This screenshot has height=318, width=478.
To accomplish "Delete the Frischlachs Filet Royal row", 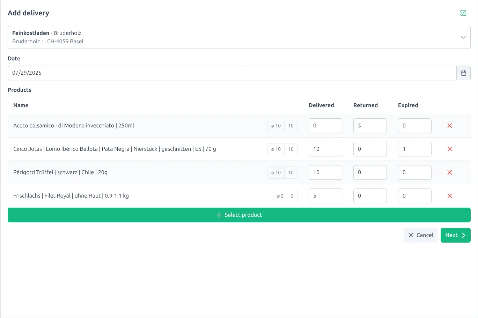I will [x=449, y=196].
